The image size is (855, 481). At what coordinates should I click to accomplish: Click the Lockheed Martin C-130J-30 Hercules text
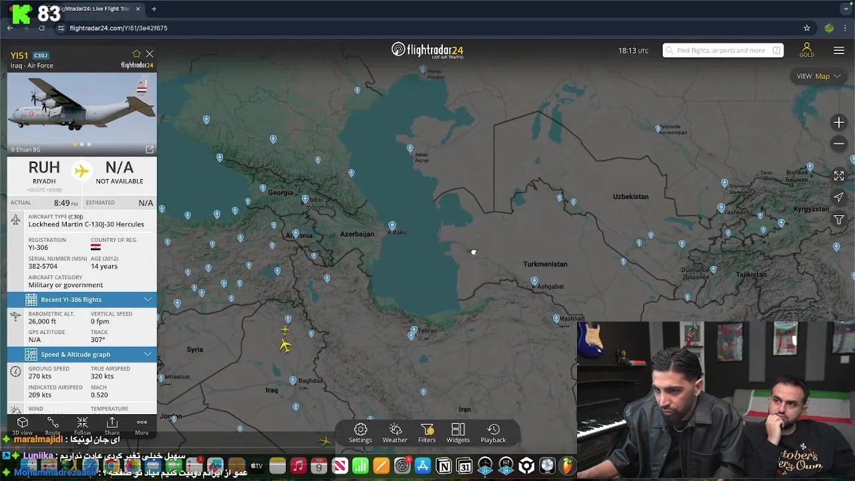(x=86, y=224)
